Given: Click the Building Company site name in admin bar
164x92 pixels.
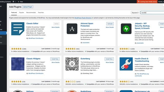Looking at the screenshot, I should tap(5, 2).
